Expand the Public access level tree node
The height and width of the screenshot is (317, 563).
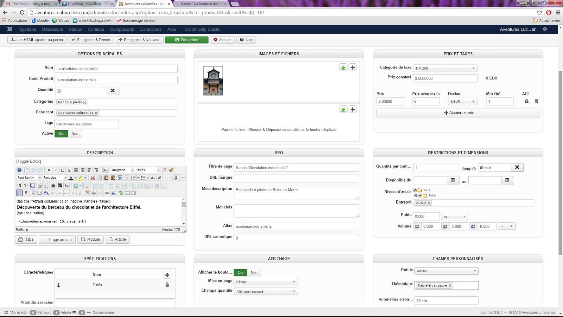point(415,196)
